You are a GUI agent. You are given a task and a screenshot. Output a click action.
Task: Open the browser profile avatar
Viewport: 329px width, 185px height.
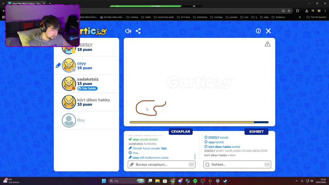point(319,11)
